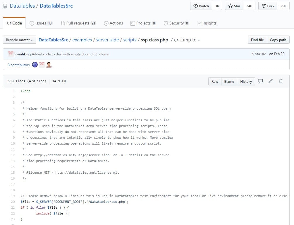The height and width of the screenshot is (225, 294).
Task: Open the Pull requests tab
Action: click(78, 23)
